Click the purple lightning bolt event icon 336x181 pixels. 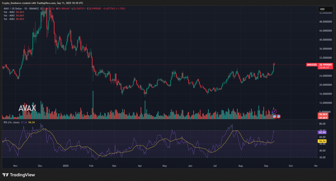click(x=275, y=112)
